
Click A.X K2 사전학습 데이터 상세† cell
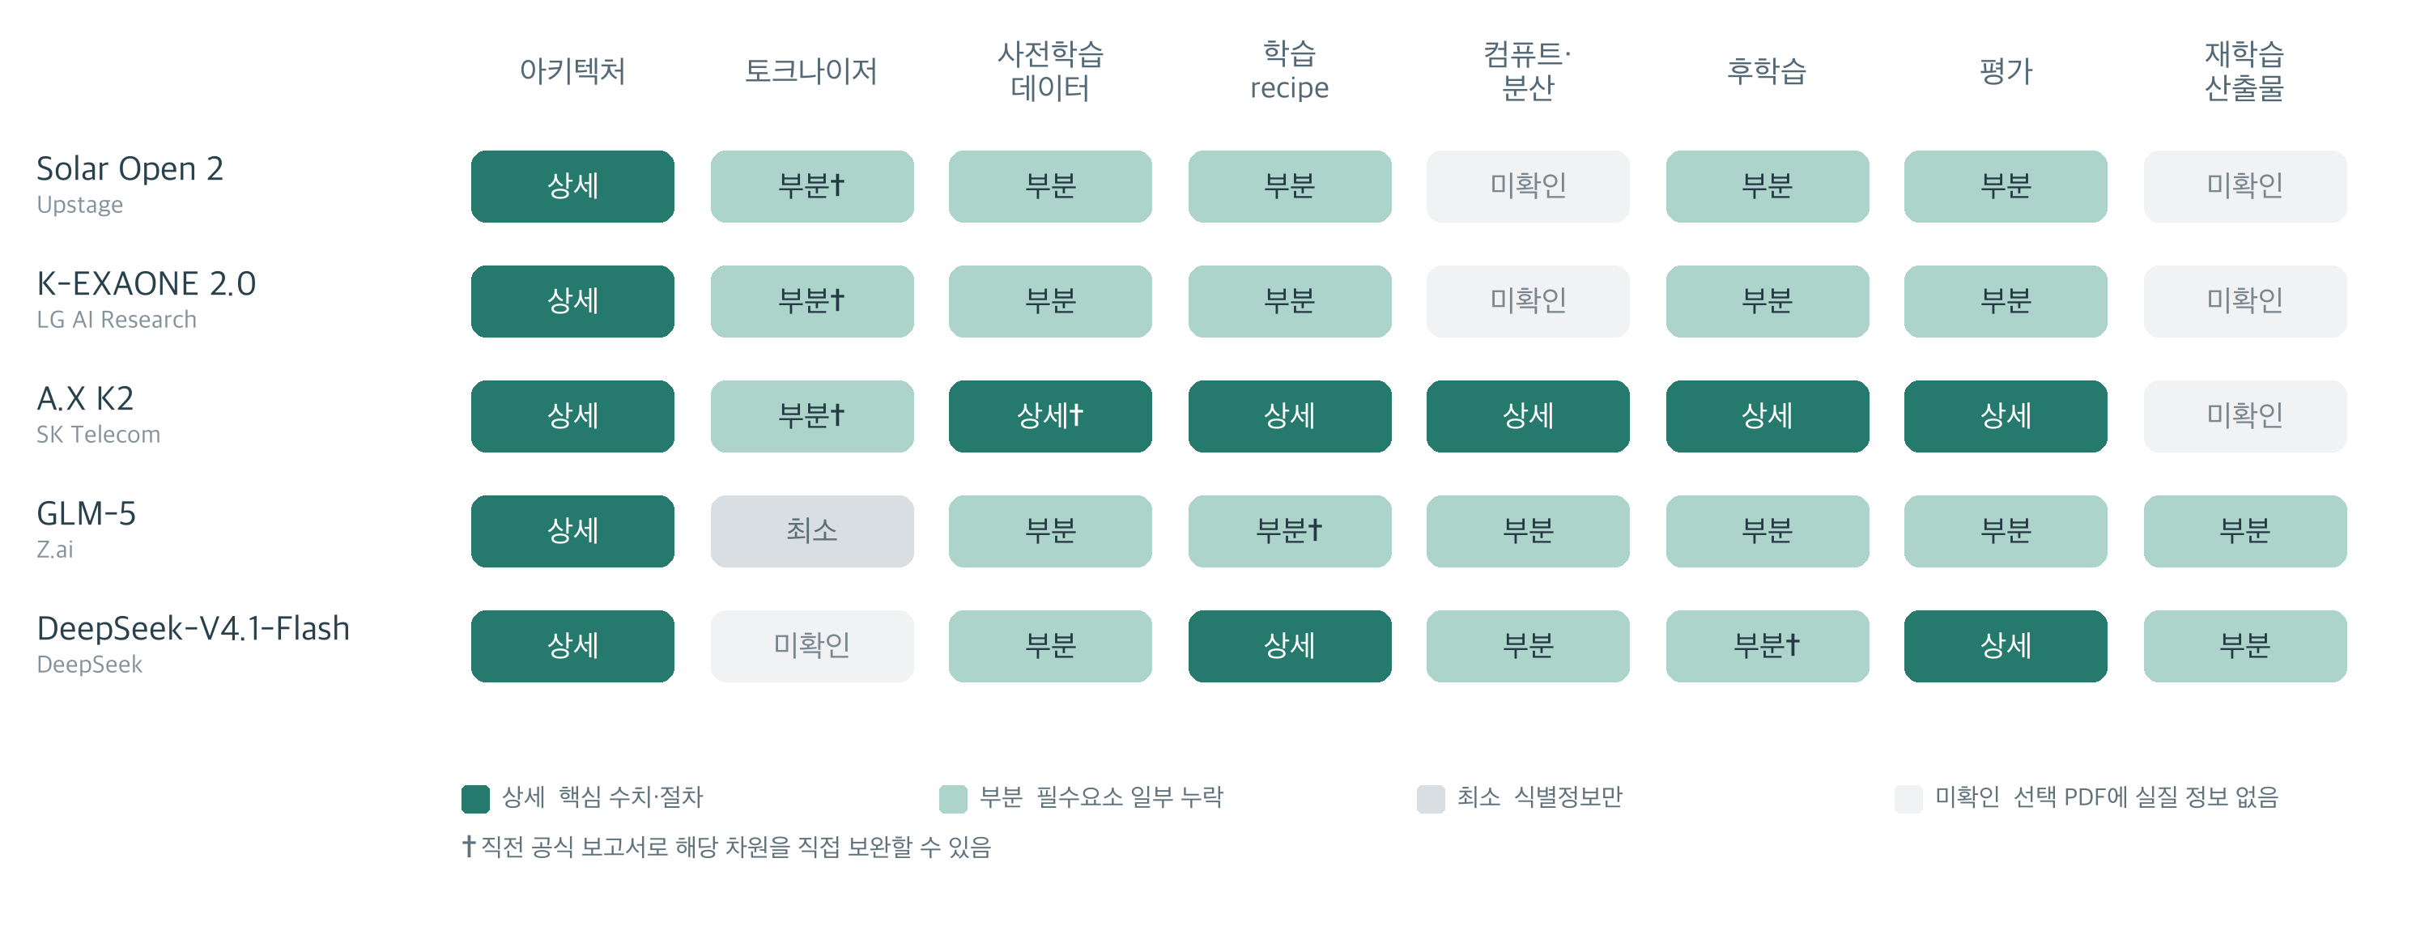pyautogui.click(x=1050, y=416)
